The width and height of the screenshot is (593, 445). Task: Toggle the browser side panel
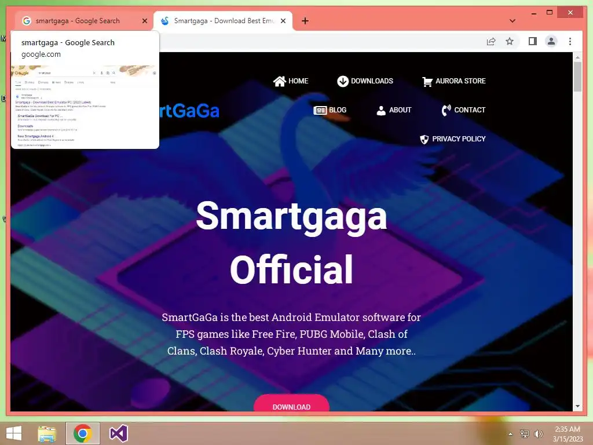click(533, 41)
